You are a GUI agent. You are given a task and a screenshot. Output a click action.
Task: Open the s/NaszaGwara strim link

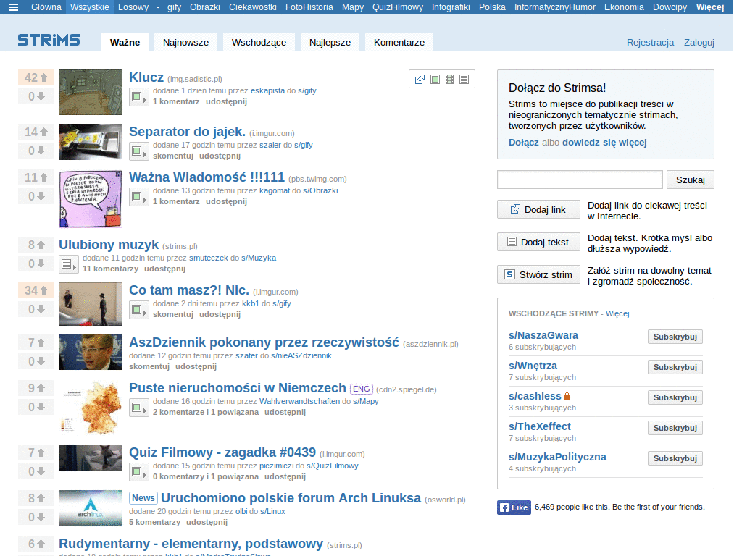[x=543, y=335]
